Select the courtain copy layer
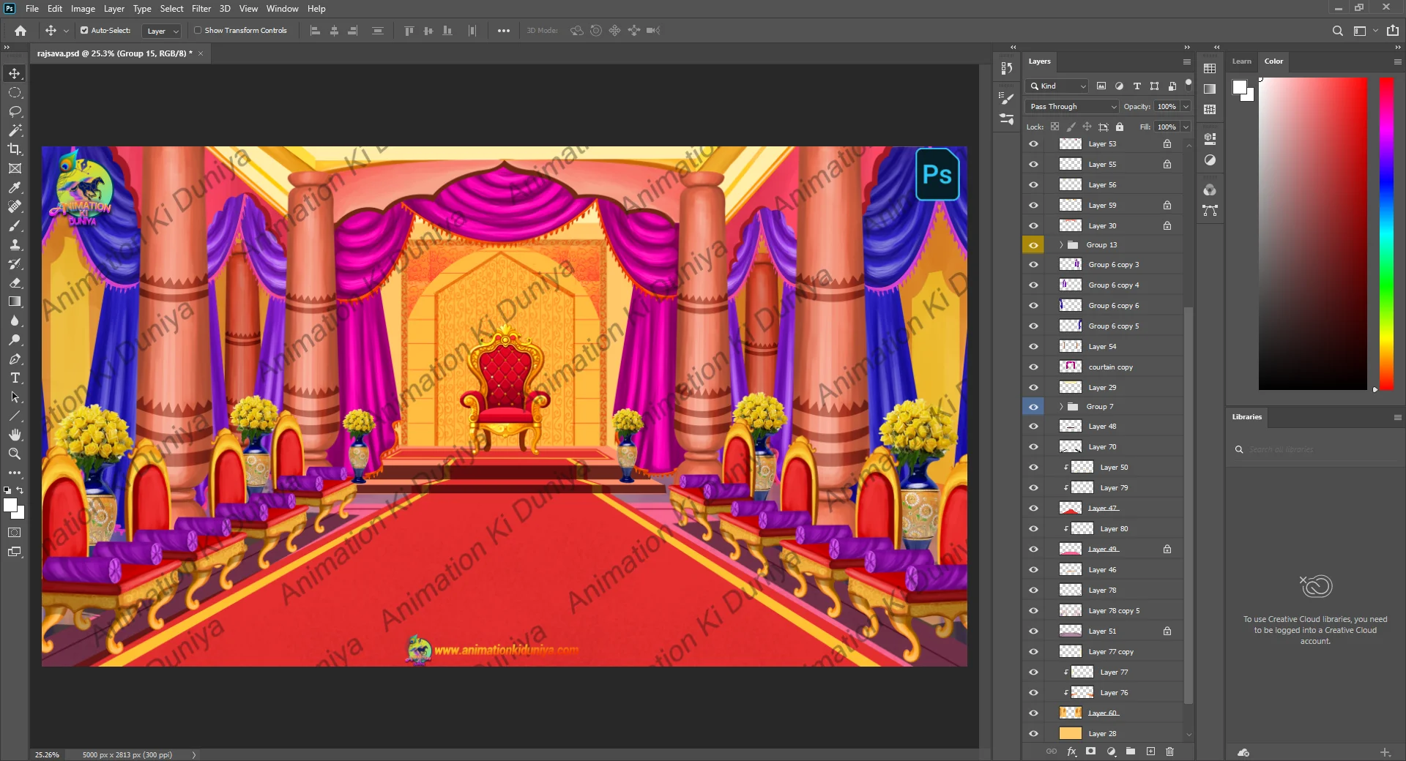Viewport: 1406px width, 761px height. pyautogui.click(x=1110, y=367)
